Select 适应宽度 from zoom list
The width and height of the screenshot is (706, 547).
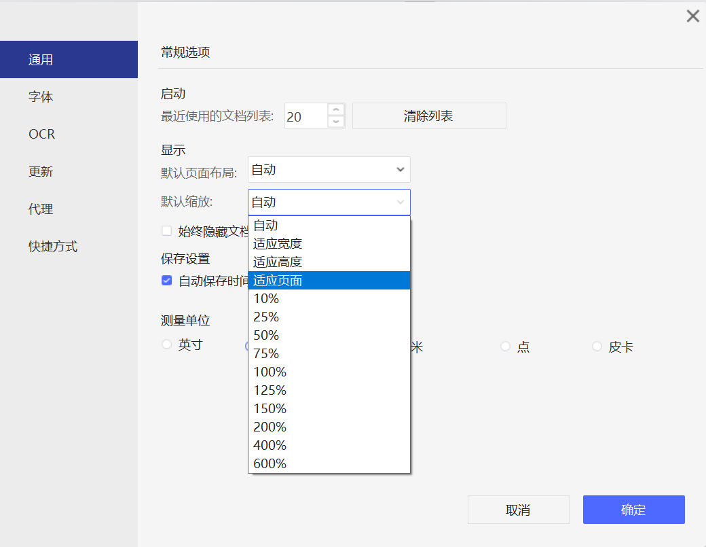point(278,243)
